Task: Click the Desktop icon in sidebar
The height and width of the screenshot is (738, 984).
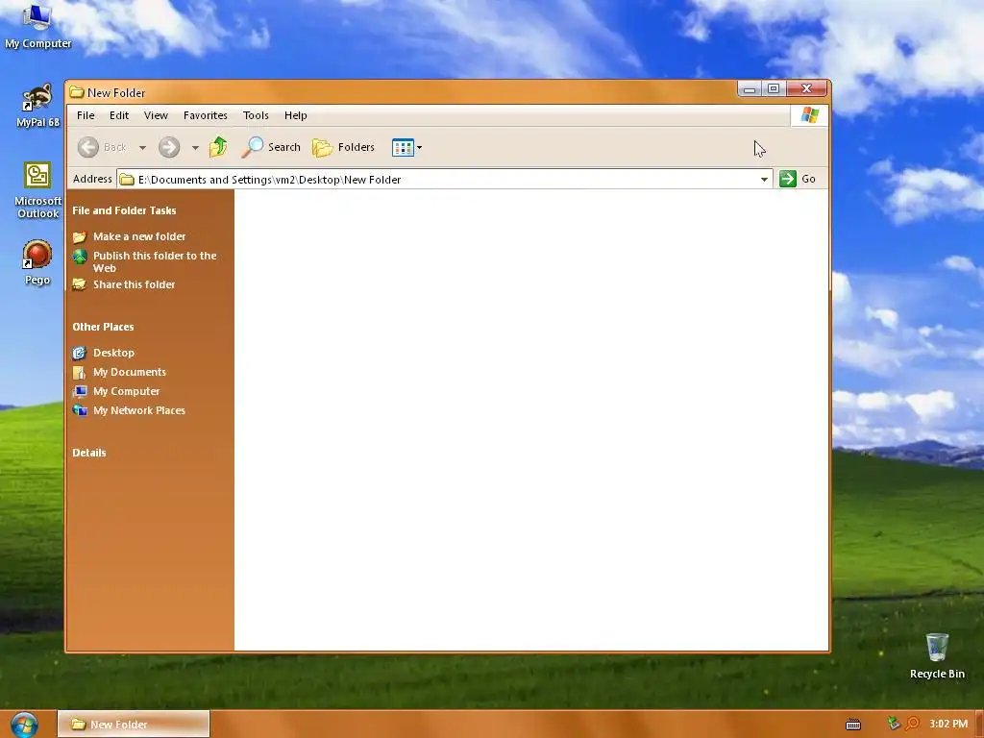Action: coord(80,353)
